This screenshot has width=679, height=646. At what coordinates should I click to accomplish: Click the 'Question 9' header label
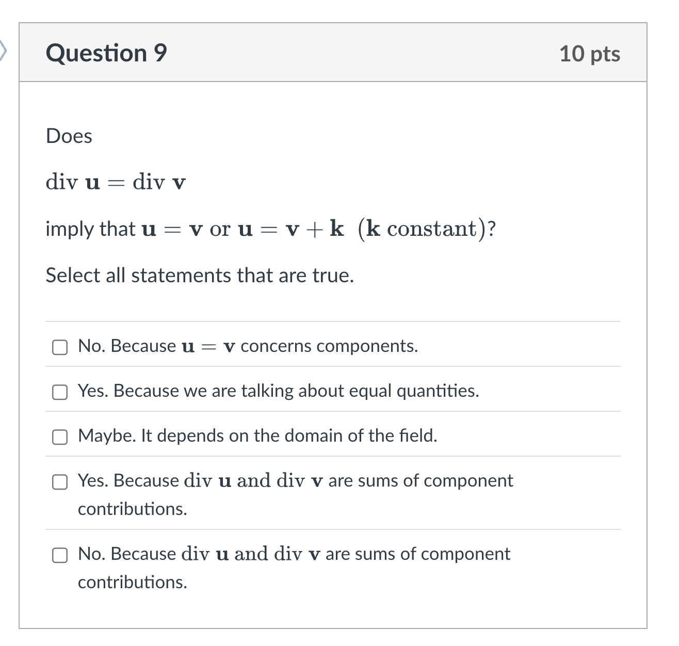pos(106,52)
